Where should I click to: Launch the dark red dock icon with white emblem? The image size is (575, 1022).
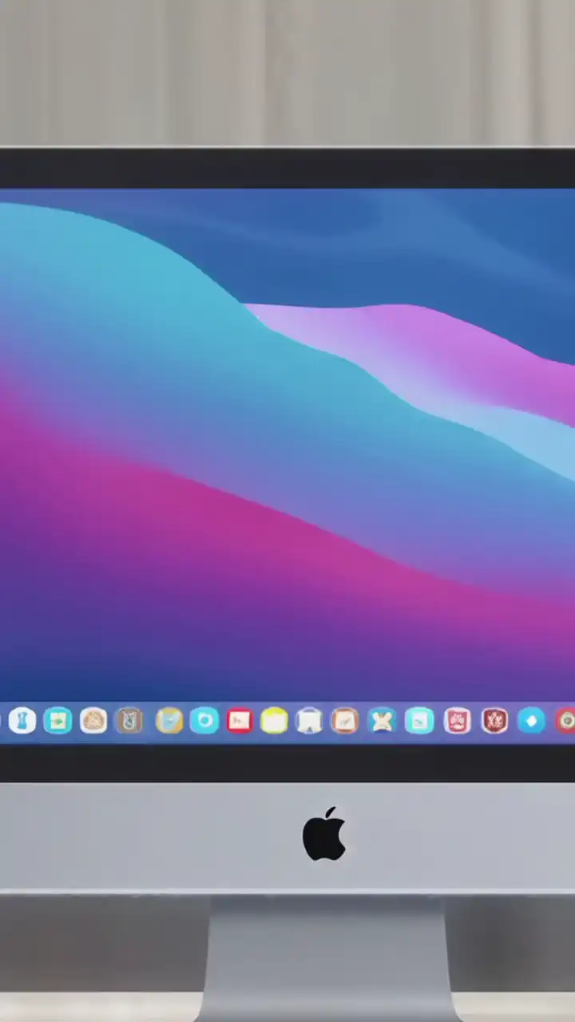(x=494, y=721)
